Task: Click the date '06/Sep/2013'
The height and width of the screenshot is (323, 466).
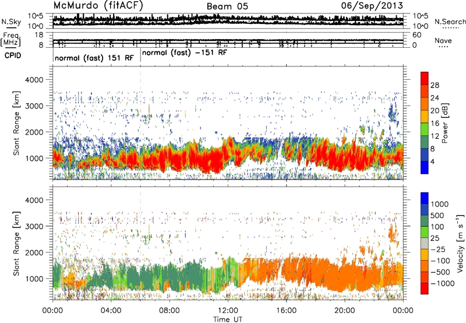Action: [372, 5]
